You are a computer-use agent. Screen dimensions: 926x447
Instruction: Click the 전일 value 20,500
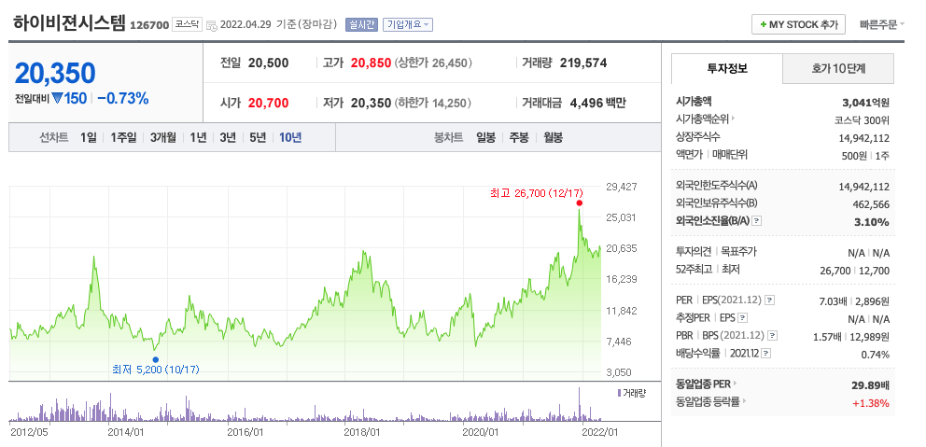268,63
